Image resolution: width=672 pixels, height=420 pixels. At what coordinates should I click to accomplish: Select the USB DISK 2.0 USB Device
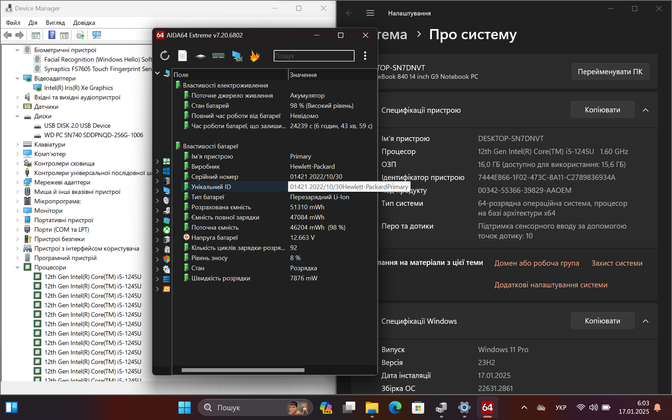point(77,126)
